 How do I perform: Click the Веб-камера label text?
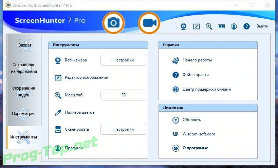coord(76,60)
